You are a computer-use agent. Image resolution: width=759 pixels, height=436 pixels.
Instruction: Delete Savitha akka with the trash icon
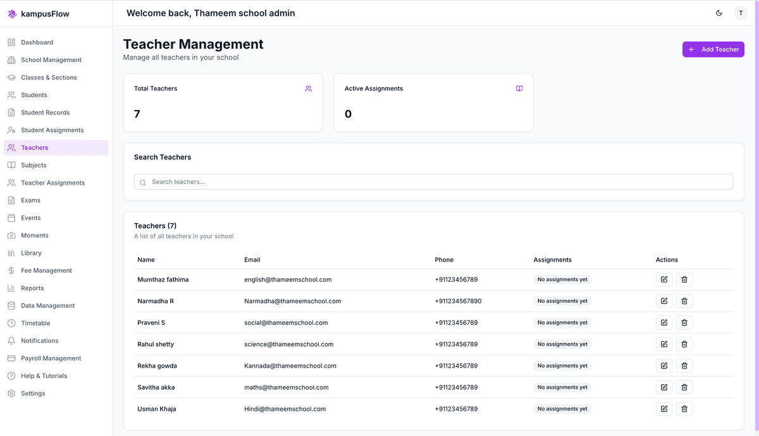[684, 387]
